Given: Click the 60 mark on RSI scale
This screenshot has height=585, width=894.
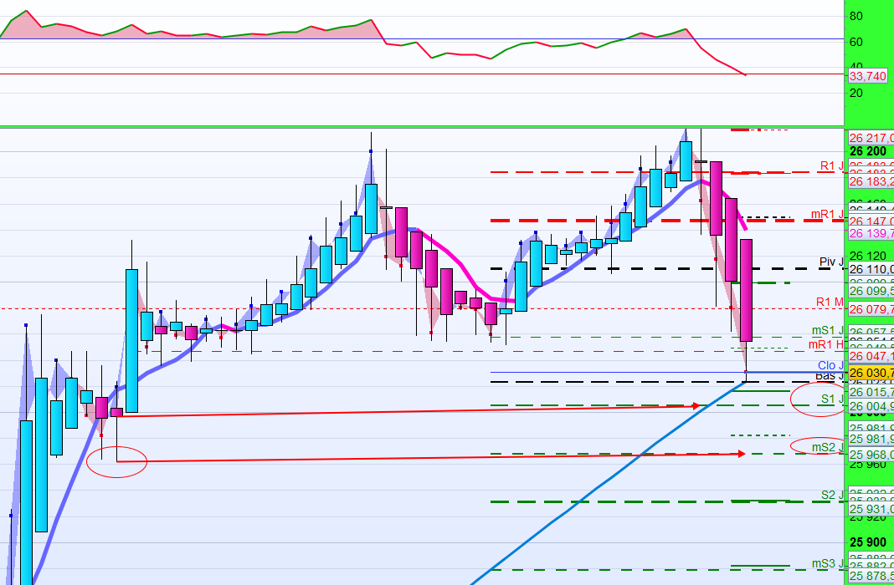Looking at the screenshot, I should click(855, 42).
